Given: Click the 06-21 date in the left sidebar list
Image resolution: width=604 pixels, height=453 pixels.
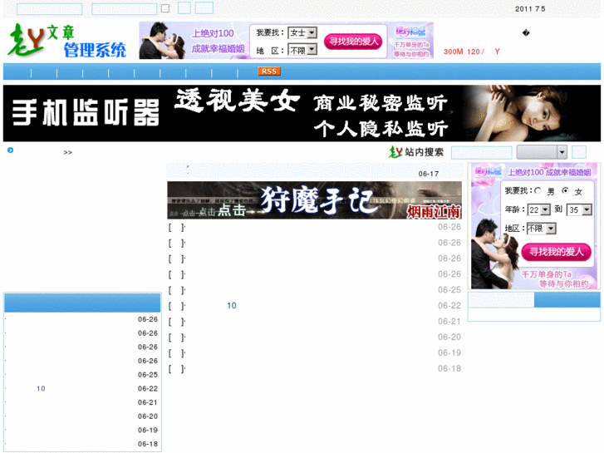Looking at the screenshot, I should click(148, 402).
